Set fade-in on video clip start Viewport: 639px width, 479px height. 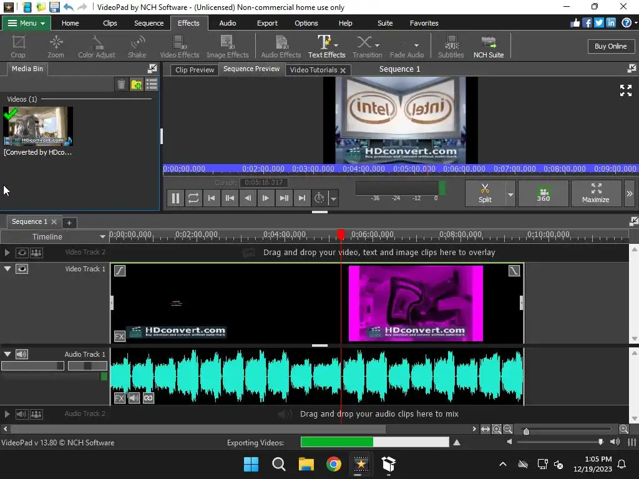120,271
